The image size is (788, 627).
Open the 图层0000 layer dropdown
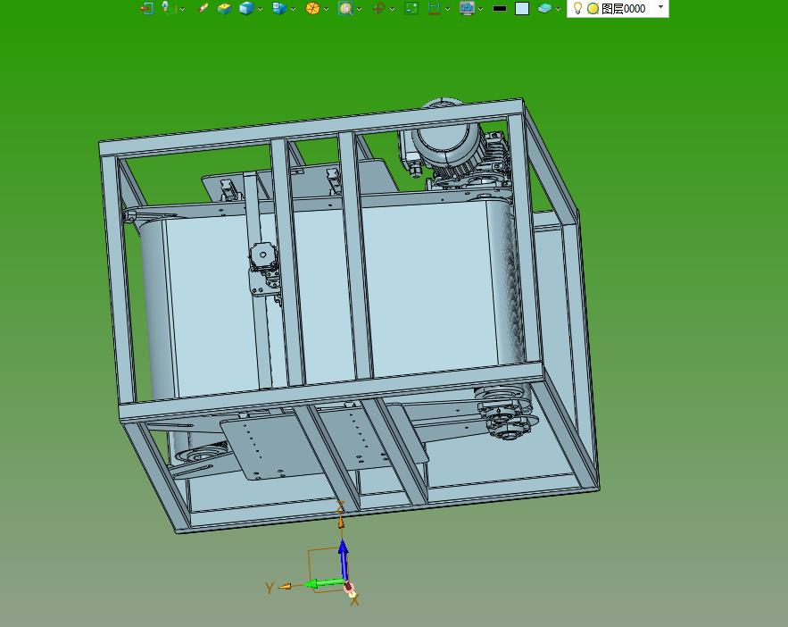[x=661, y=7]
